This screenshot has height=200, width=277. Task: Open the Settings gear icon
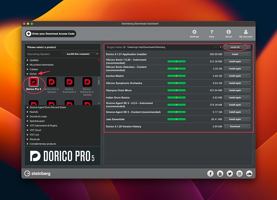(194, 32)
